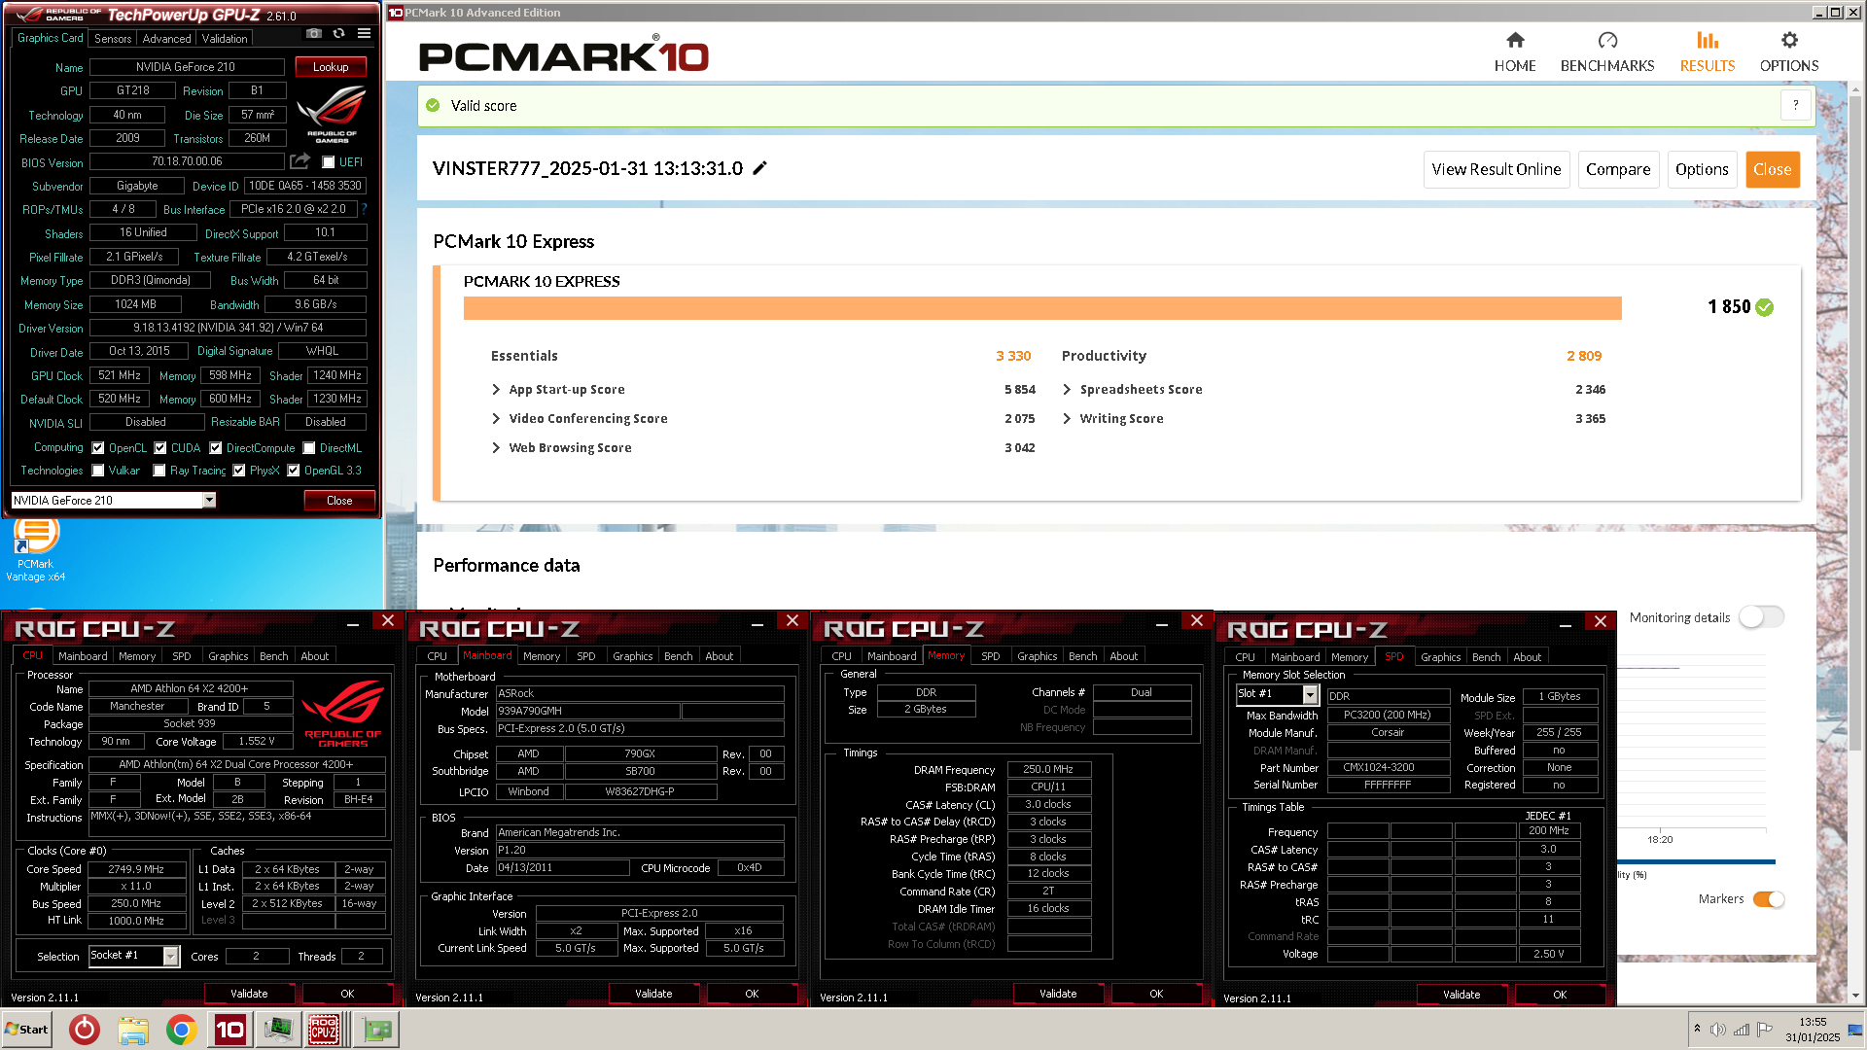
Task: Go to PCMark HOME icon
Action: [x=1515, y=40]
